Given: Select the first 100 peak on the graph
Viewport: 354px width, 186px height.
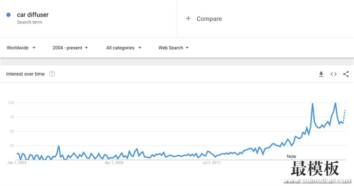Looking at the screenshot, I should (312, 103).
